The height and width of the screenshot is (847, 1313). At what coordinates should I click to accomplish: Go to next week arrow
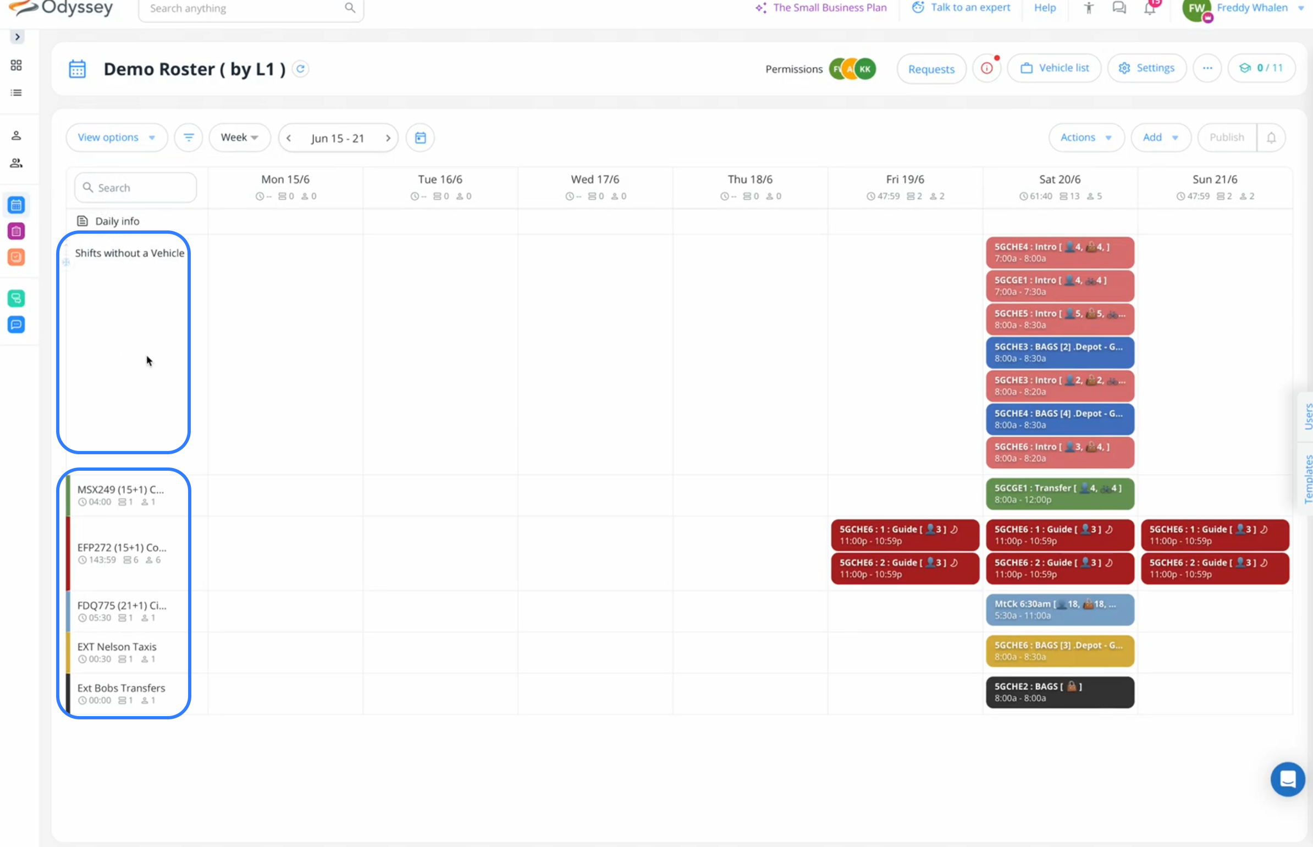[x=388, y=138]
